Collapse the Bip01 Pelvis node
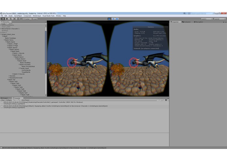Viewport: 227px width, 161px height. [x=5, y=40]
